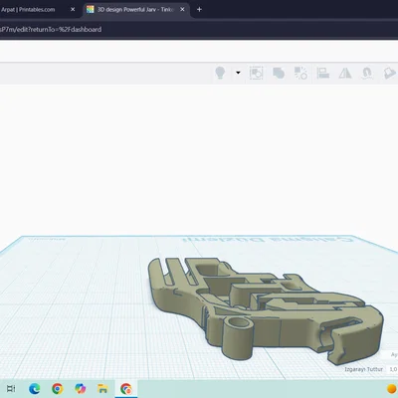The width and height of the screenshot is (398, 398).
Task: Click the Mirror tool icon
Action: pyautogui.click(x=345, y=73)
